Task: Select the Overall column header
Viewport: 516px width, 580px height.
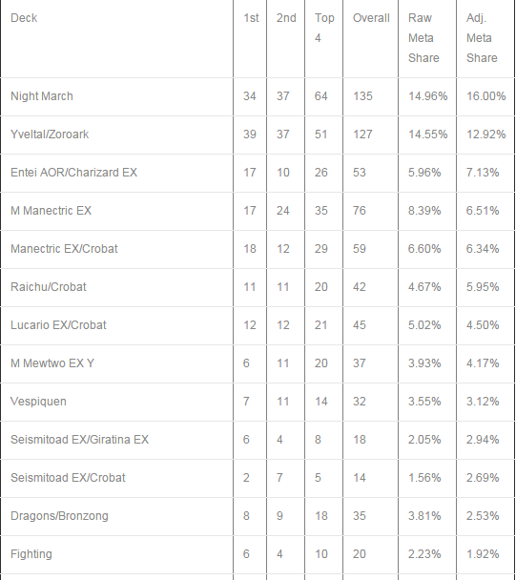Action: [x=371, y=18]
